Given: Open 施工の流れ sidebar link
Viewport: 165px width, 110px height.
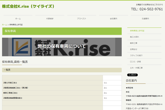Looking at the screenshot, I should (x=144, y=37).
